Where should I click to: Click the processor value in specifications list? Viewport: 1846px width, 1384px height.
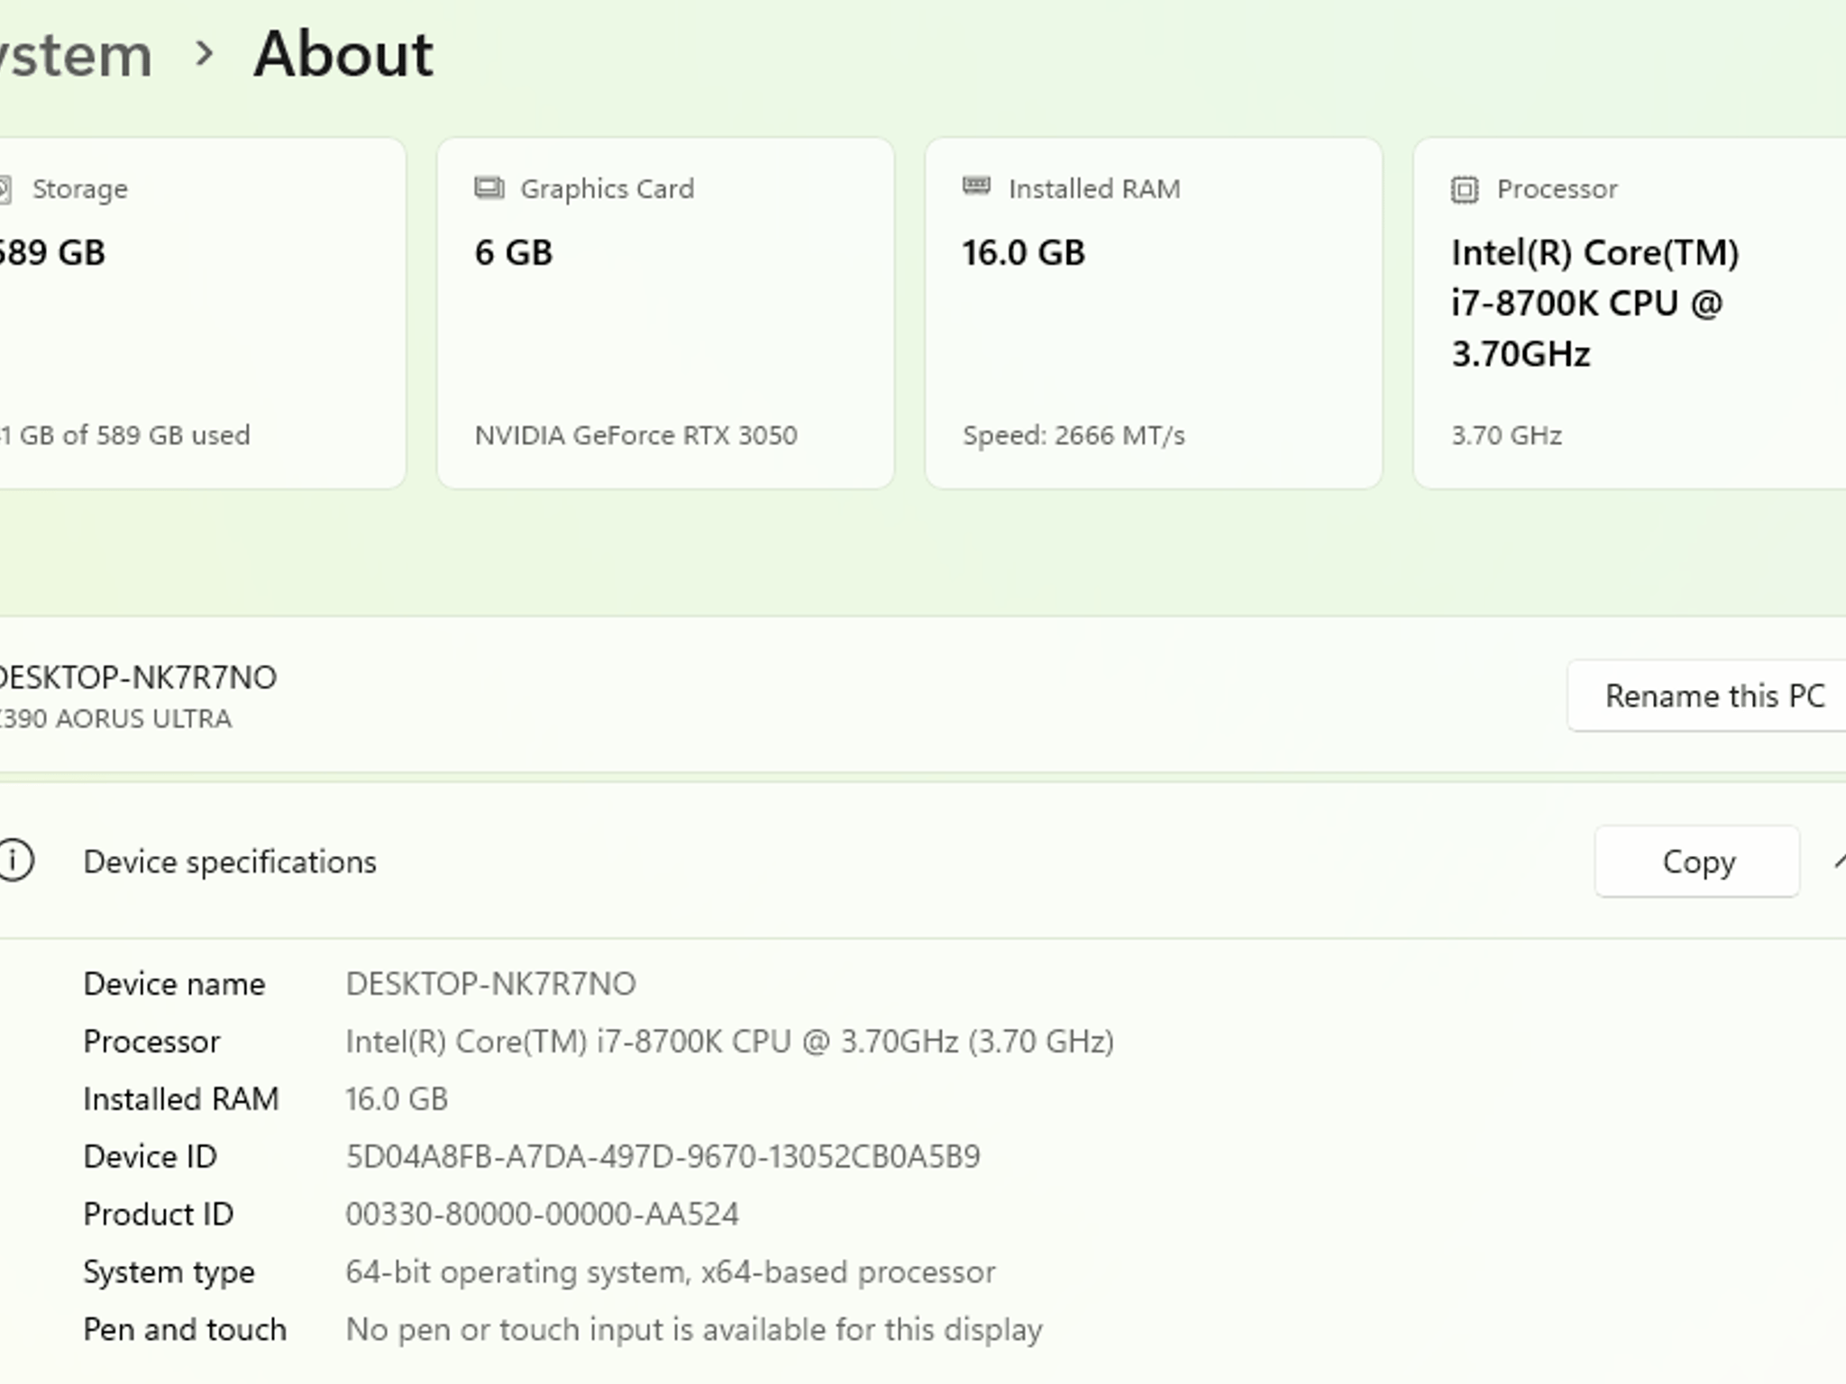[730, 1042]
